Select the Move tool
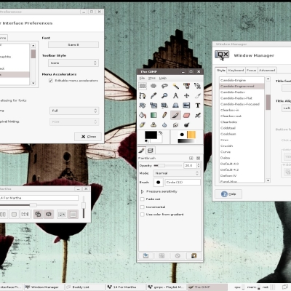 (x=186, y=95)
